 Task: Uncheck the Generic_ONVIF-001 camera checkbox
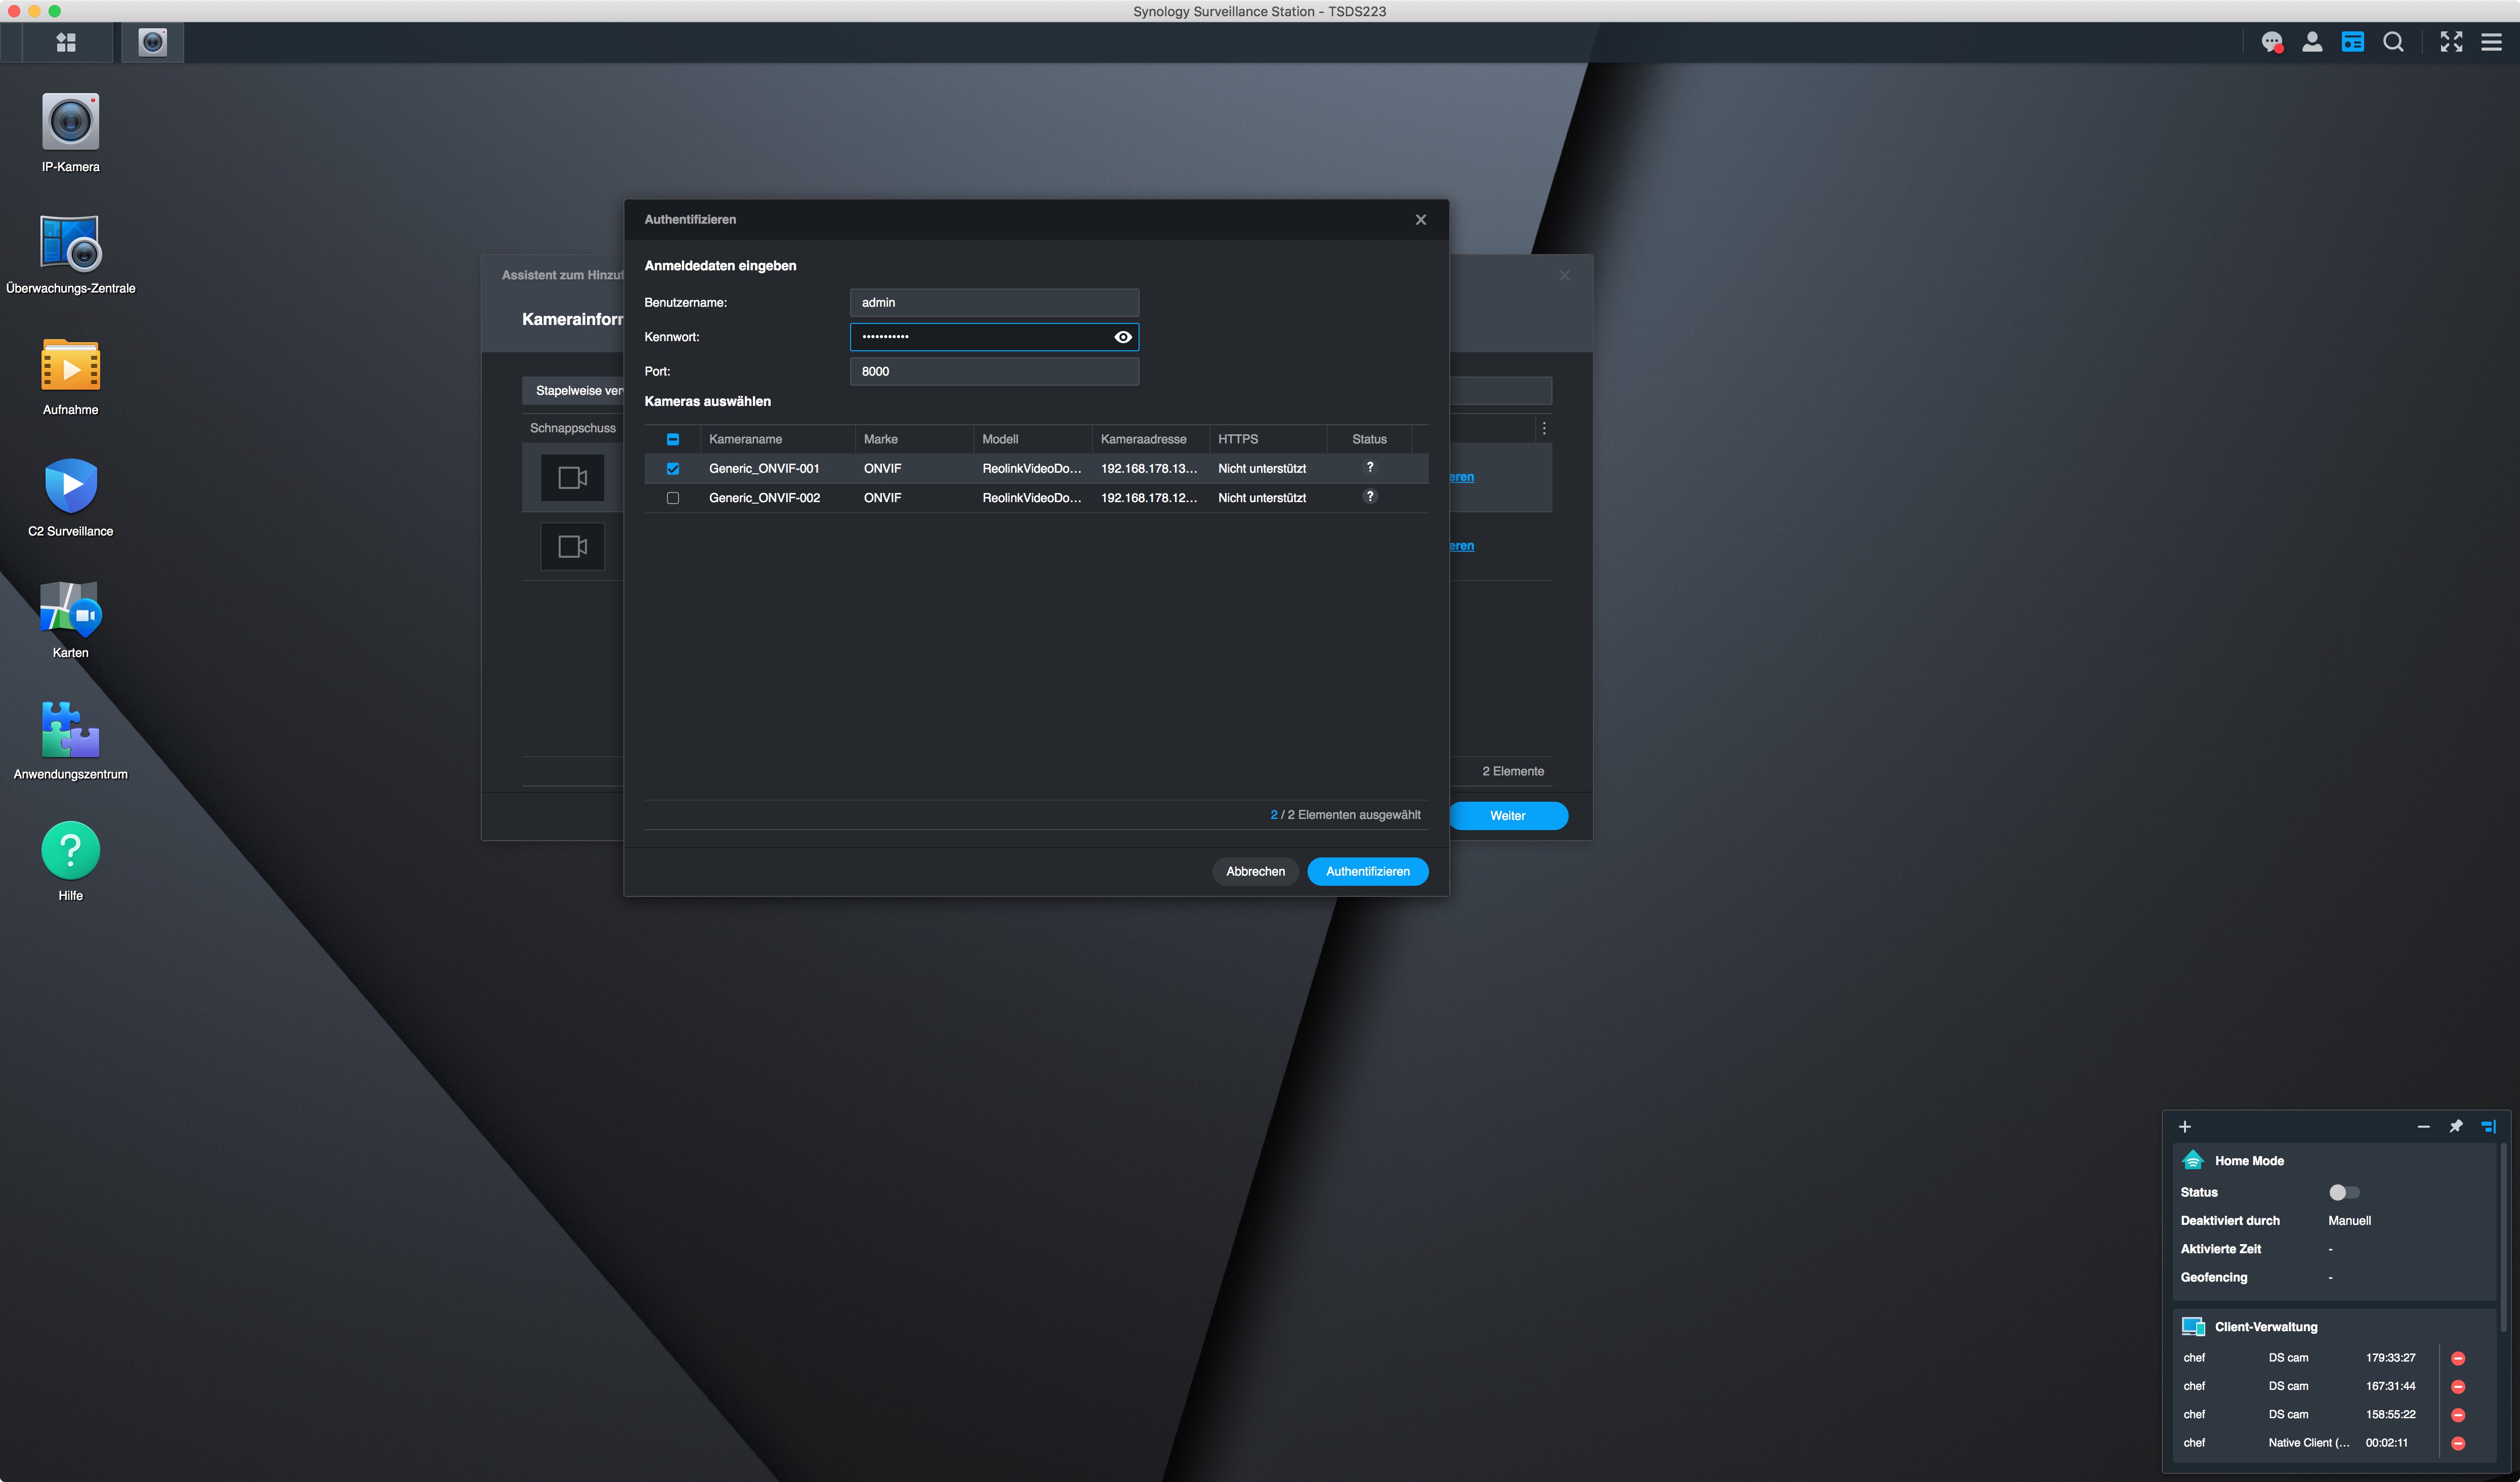coord(673,469)
